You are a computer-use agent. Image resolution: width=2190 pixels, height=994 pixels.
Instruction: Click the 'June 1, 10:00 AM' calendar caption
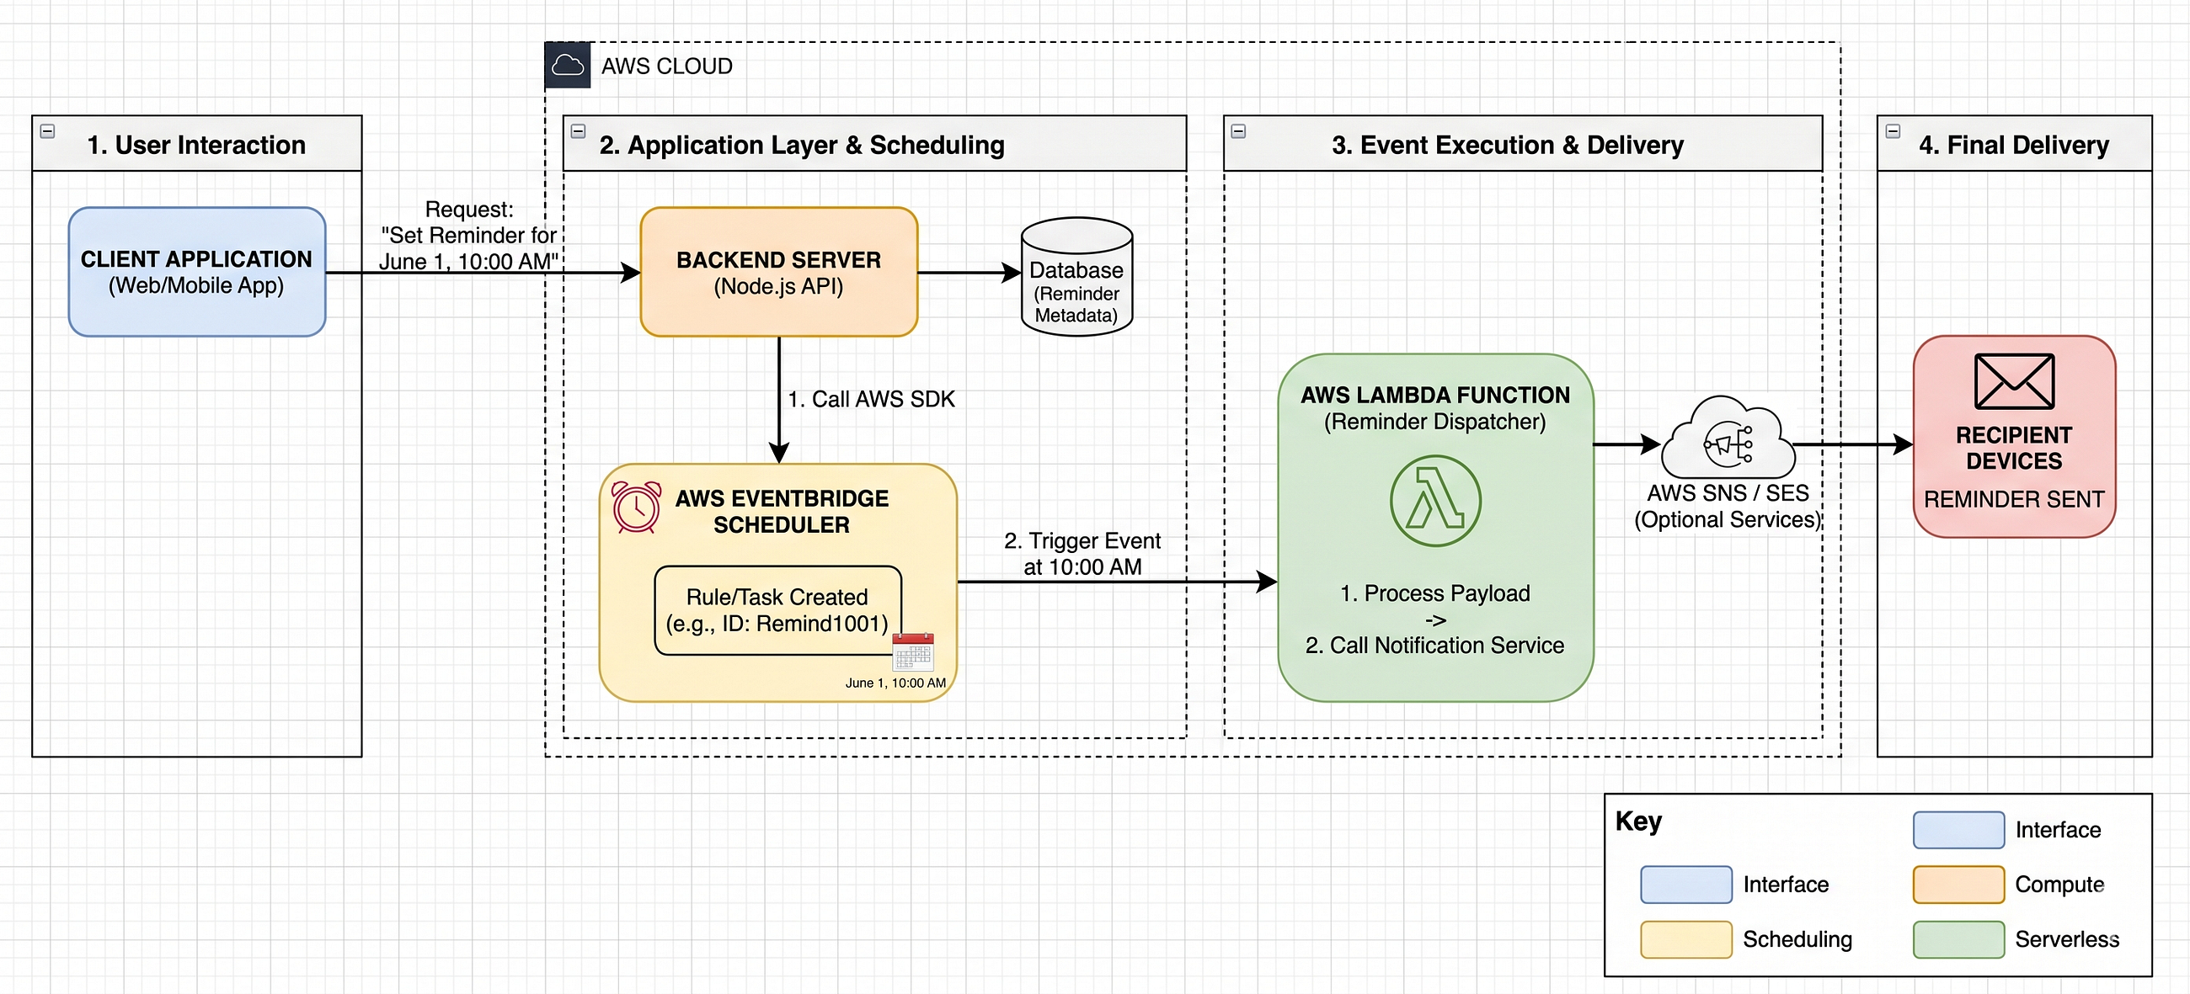[895, 683]
